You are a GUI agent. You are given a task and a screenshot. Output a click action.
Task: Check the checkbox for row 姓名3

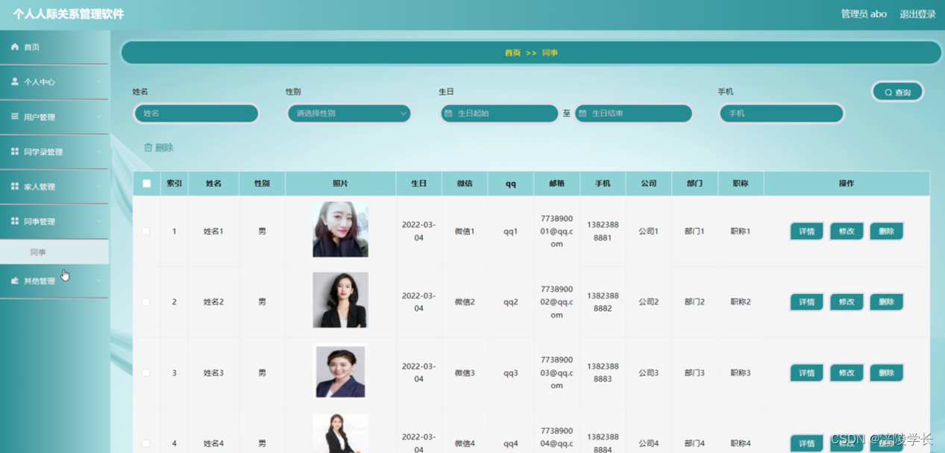(x=146, y=372)
